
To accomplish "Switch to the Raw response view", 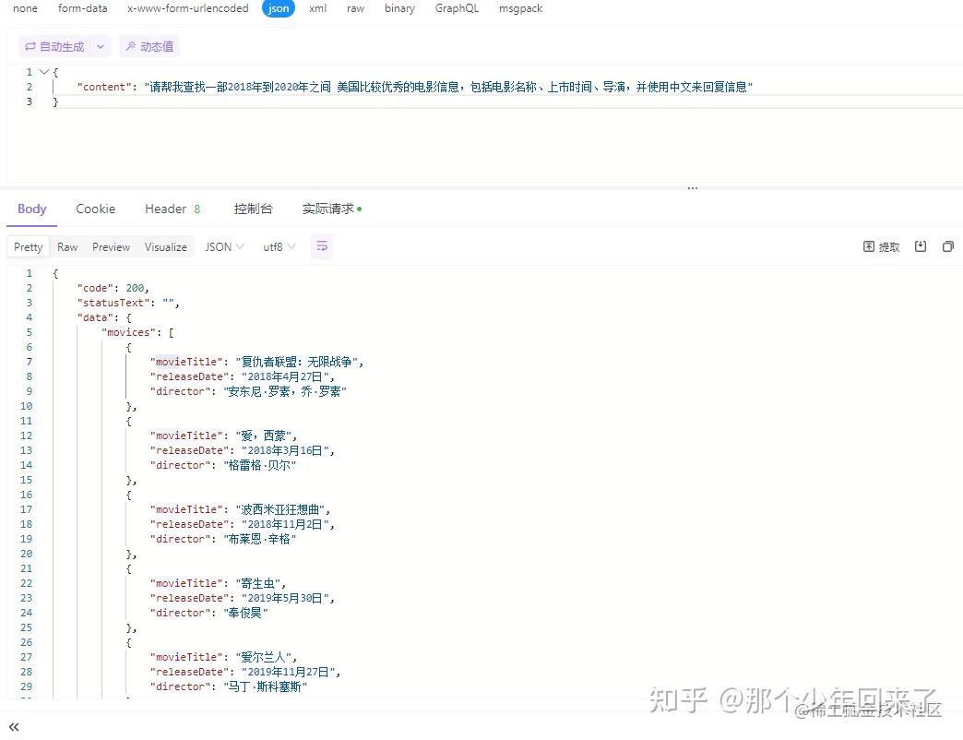I will pos(66,246).
